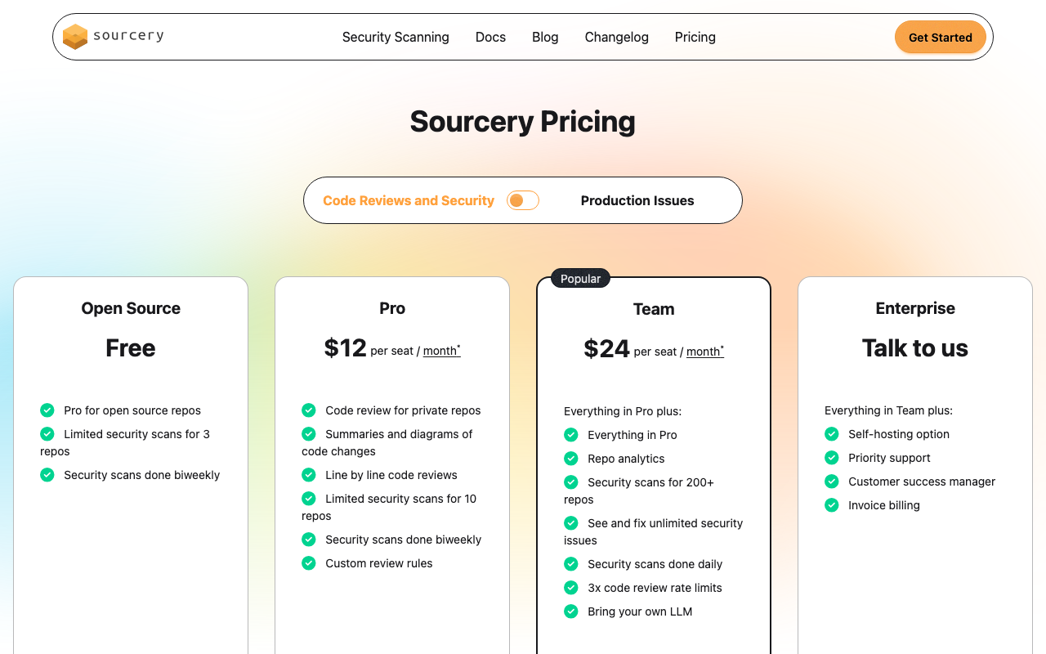Click the Sourcery logo icon
This screenshot has width=1046, height=654.
(x=74, y=37)
